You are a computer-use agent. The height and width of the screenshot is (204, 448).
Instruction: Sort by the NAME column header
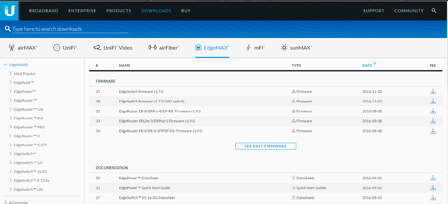pyautogui.click(x=125, y=65)
